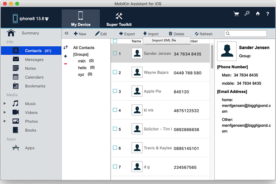Image resolution: width=276 pixels, height=184 pixels.
Task: Check the box for Wayne Bajars
Action: coord(115,72)
